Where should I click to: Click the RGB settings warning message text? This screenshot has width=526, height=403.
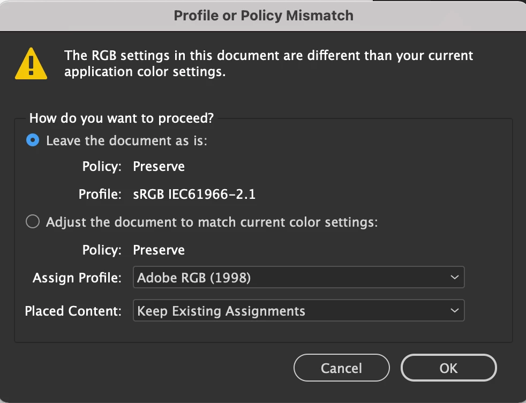pyautogui.click(x=268, y=63)
